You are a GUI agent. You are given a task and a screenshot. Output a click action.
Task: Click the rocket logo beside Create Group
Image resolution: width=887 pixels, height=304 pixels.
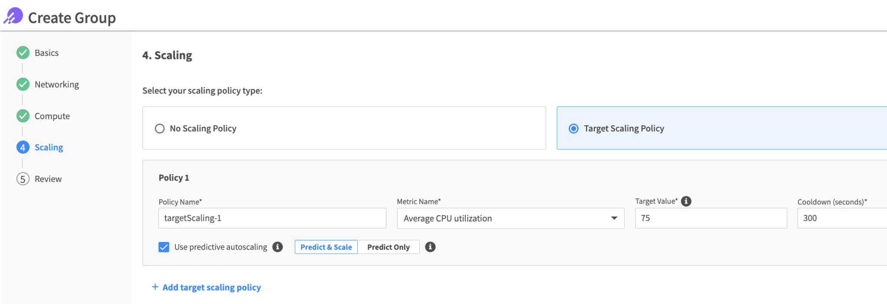pos(13,16)
